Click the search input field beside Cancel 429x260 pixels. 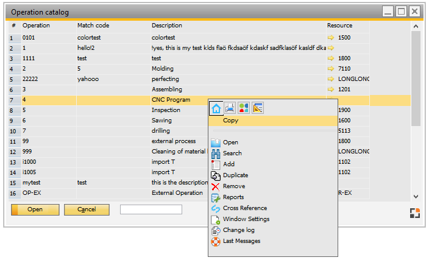coord(151,209)
